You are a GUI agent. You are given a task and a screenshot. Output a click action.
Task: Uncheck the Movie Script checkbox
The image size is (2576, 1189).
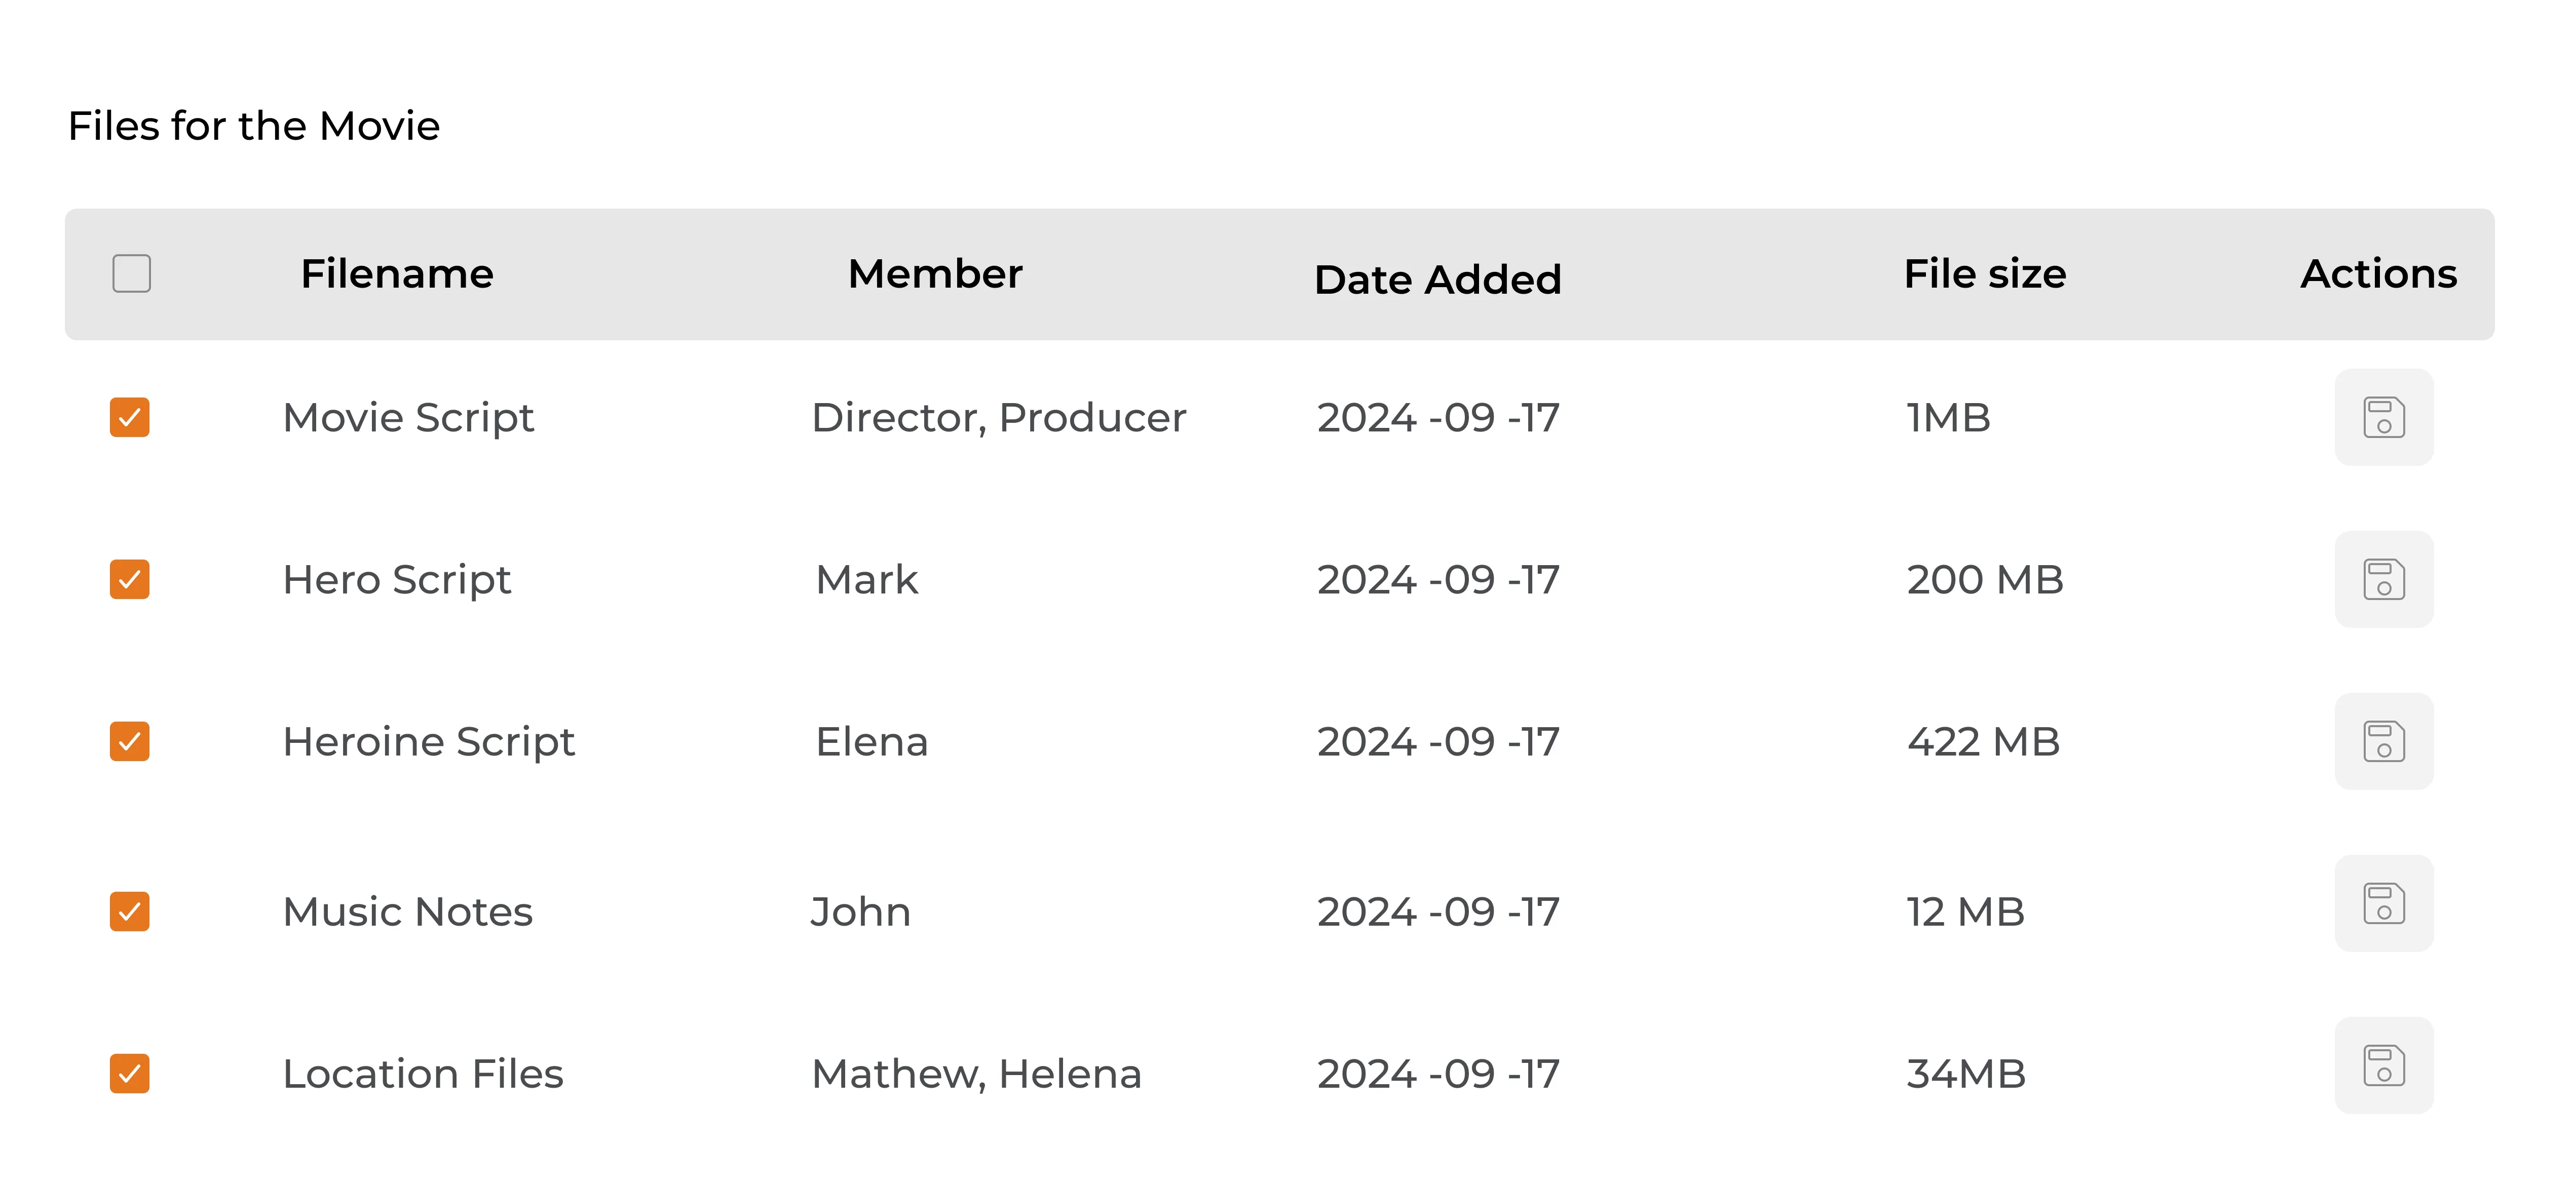tap(130, 418)
